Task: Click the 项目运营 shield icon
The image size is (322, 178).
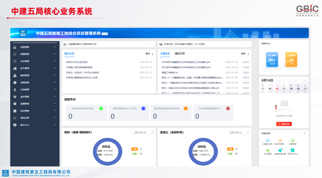Action: (15, 118)
